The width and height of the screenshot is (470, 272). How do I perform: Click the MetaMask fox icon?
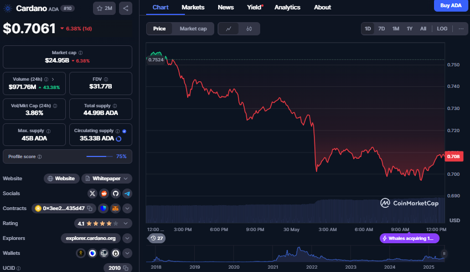115,208
